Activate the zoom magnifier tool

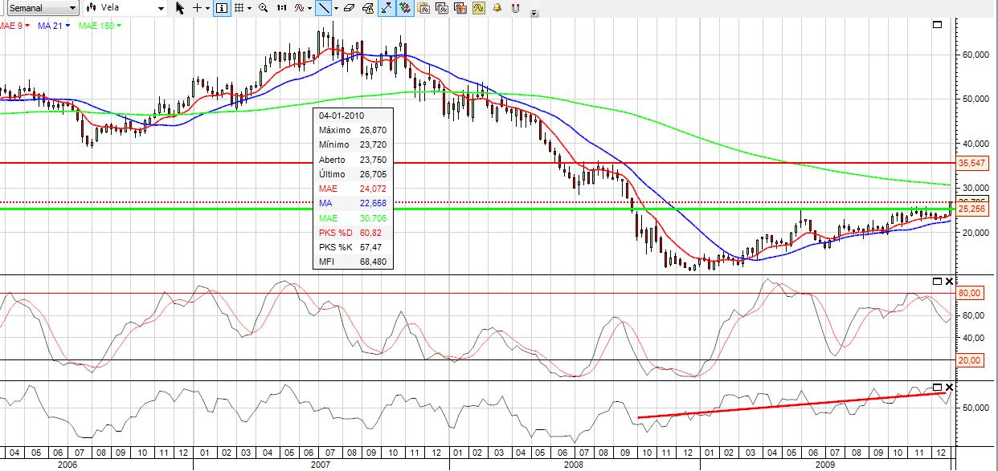[x=263, y=8]
